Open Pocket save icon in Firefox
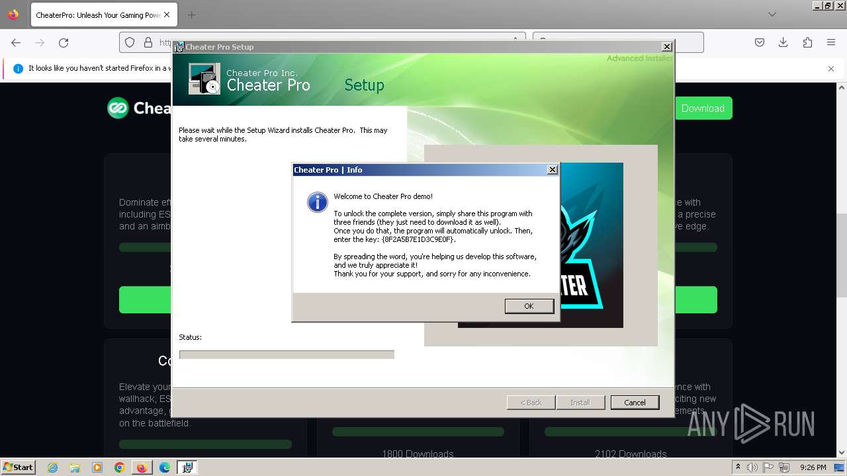This screenshot has width=847, height=476. click(760, 42)
